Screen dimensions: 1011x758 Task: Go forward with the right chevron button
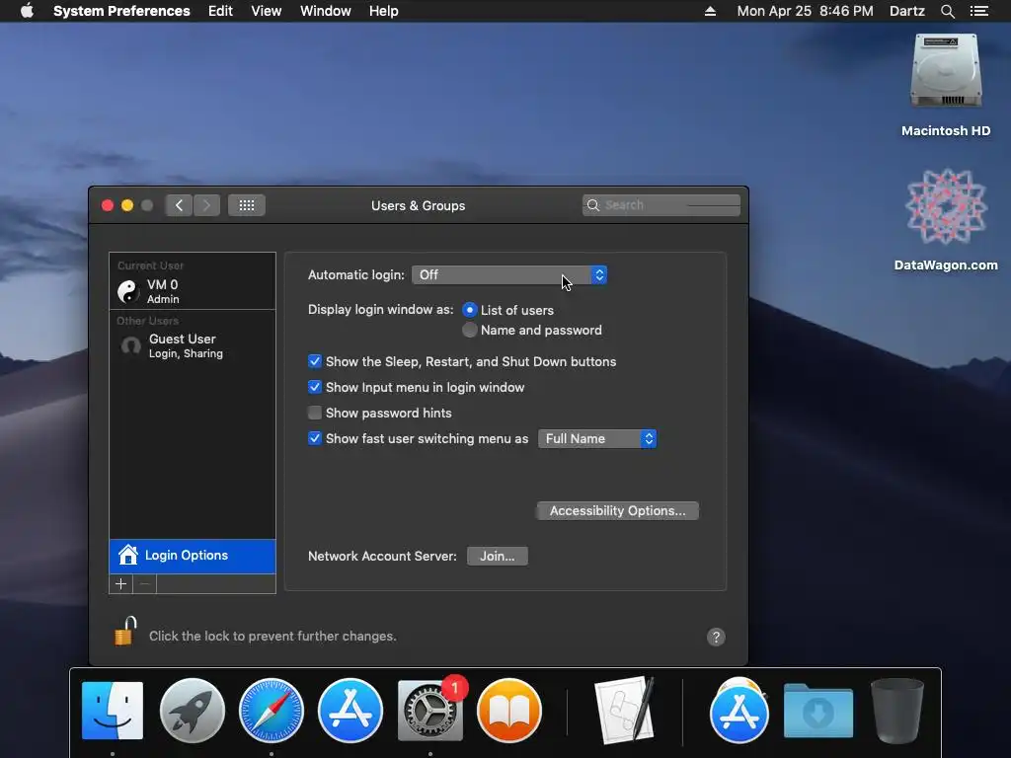(x=207, y=205)
